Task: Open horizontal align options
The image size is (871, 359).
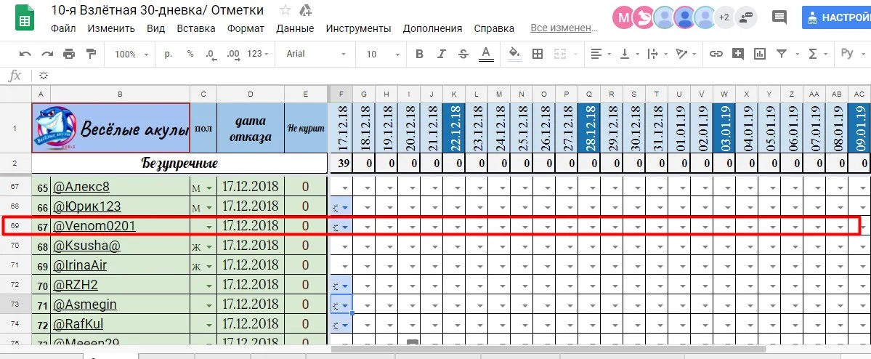Action: click(601, 54)
